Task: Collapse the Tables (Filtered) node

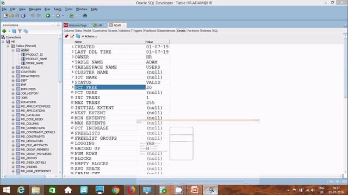Action: [x=8, y=46]
